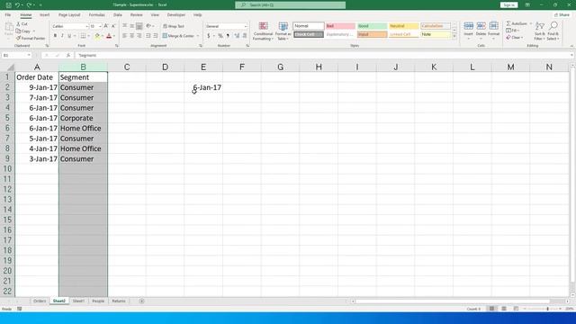The height and width of the screenshot is (324, 576).
Task: Switch to the Formulas tab
Action: pyautogui.click(x=96, y=15)
